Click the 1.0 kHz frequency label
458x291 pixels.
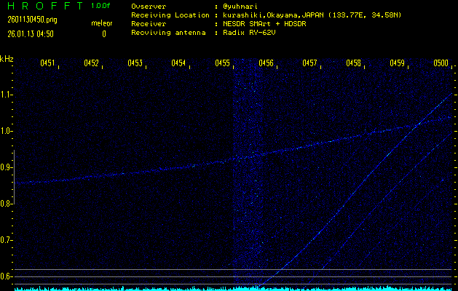point(7,131)
